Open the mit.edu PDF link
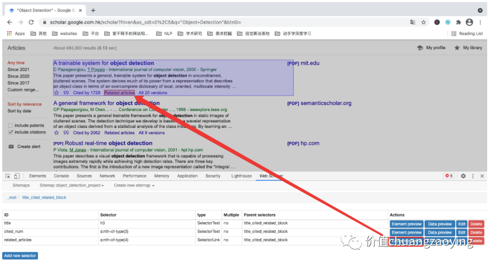The width and height of the screenshot is (489, 264). [x=303, y=63]
